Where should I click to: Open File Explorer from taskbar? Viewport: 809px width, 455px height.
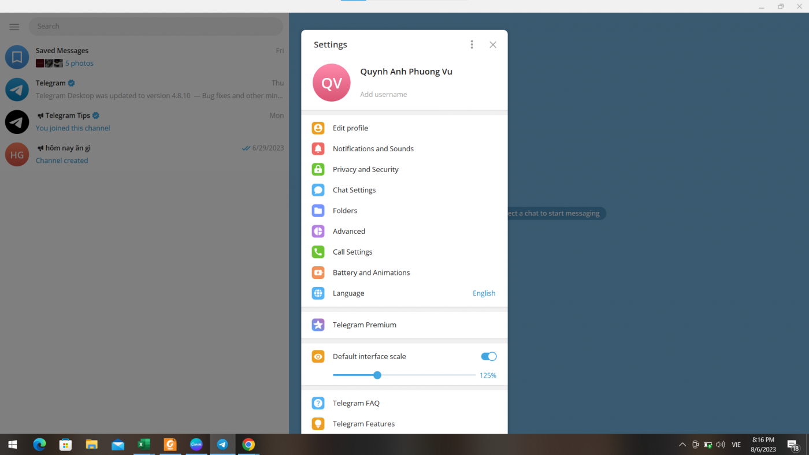coord(92,445)
